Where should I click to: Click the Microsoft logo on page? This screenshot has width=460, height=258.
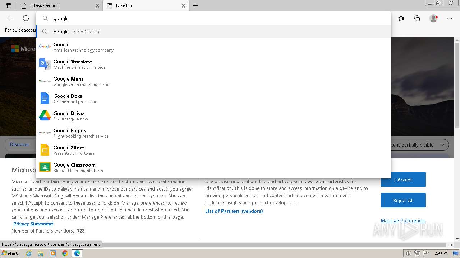[x=15, y=49]
